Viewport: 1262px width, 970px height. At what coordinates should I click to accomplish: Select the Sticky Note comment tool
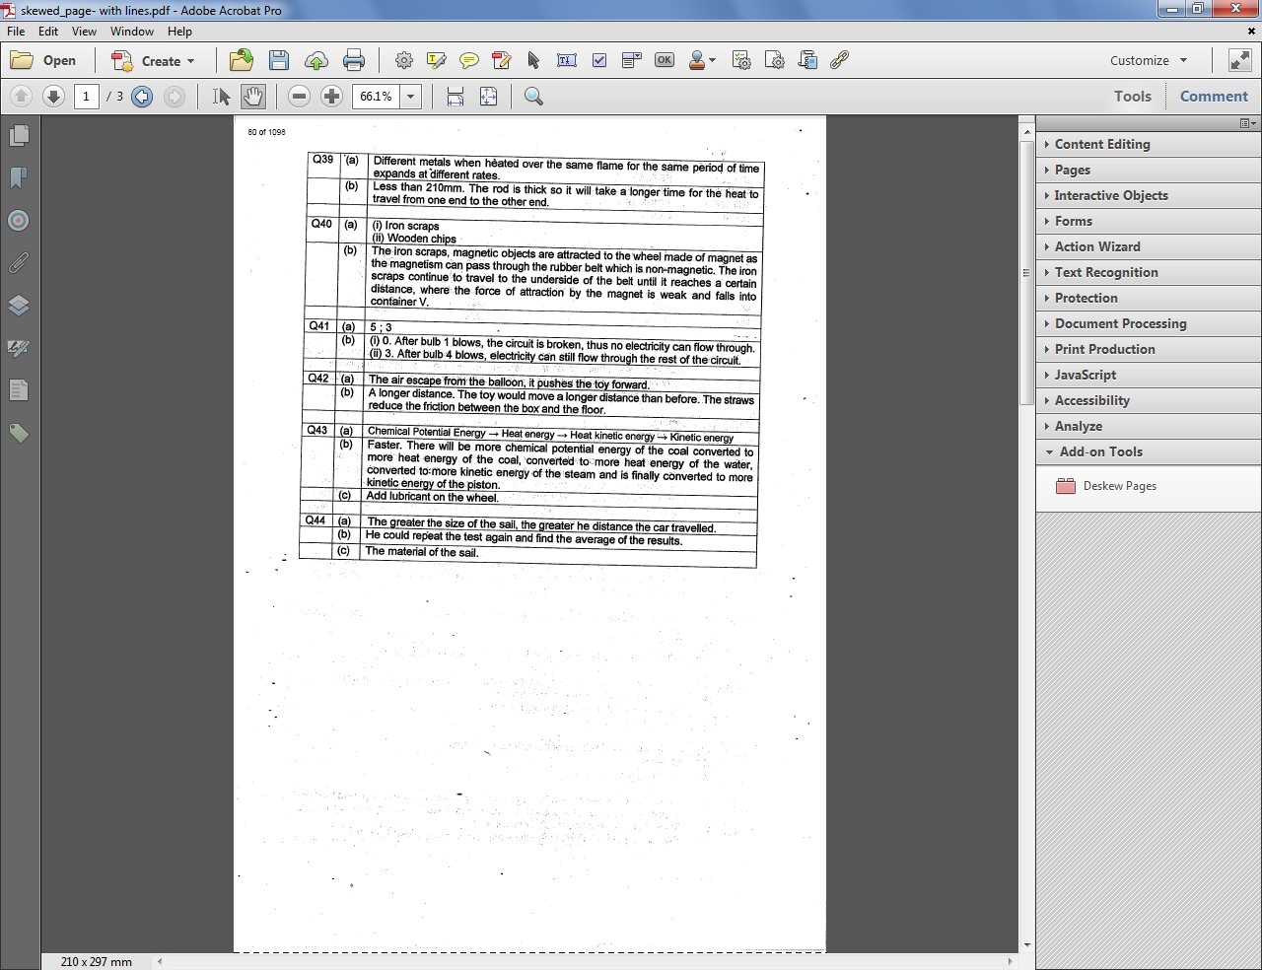pyautogui.click(x=469, y=60)
